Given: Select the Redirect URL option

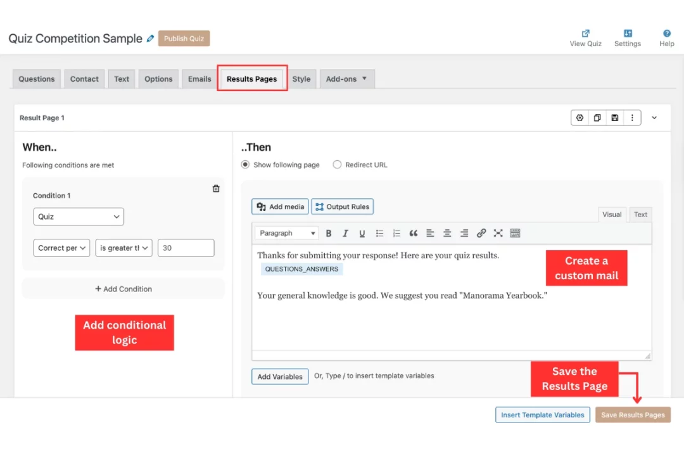Looking at the screenshot, I should pos(337,165).
